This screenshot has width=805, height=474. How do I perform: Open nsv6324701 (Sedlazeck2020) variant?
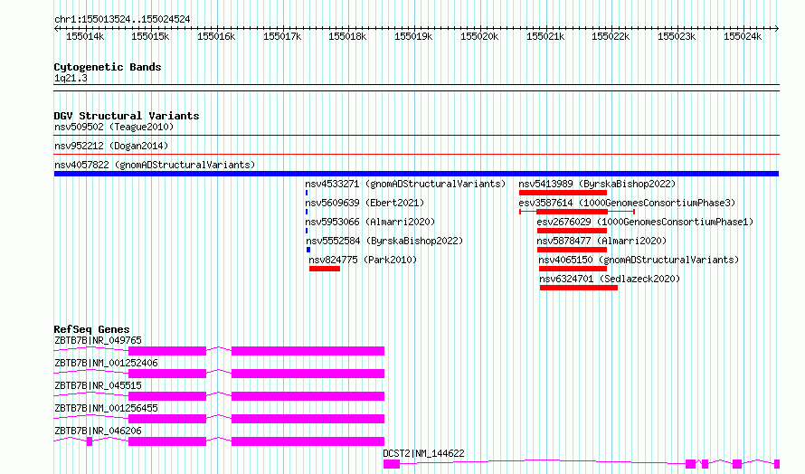[x=610, y=279]
